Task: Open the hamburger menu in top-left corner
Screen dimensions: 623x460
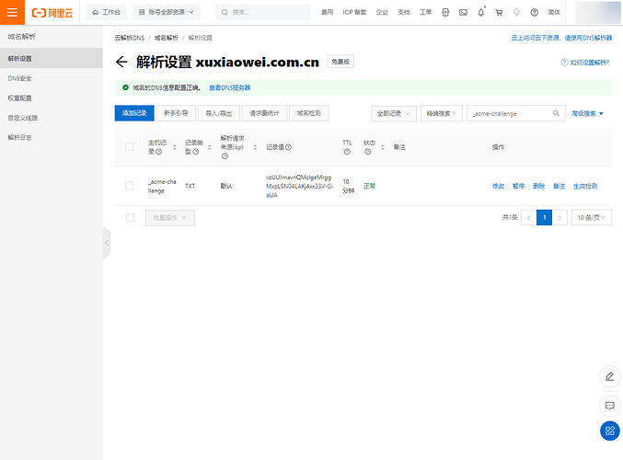Action: [x=12, y=13]
